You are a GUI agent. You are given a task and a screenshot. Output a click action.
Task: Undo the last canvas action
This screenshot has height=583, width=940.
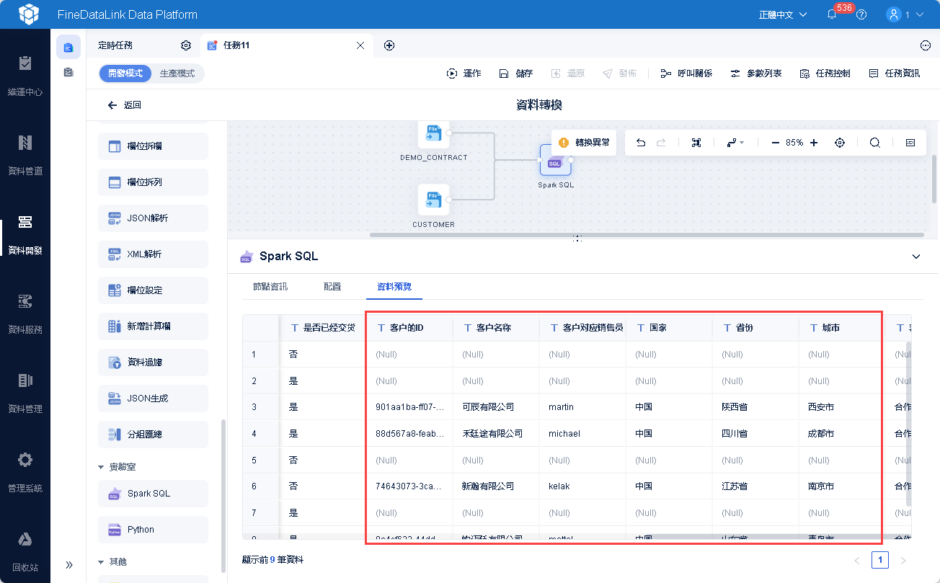(x=641, y=143)
